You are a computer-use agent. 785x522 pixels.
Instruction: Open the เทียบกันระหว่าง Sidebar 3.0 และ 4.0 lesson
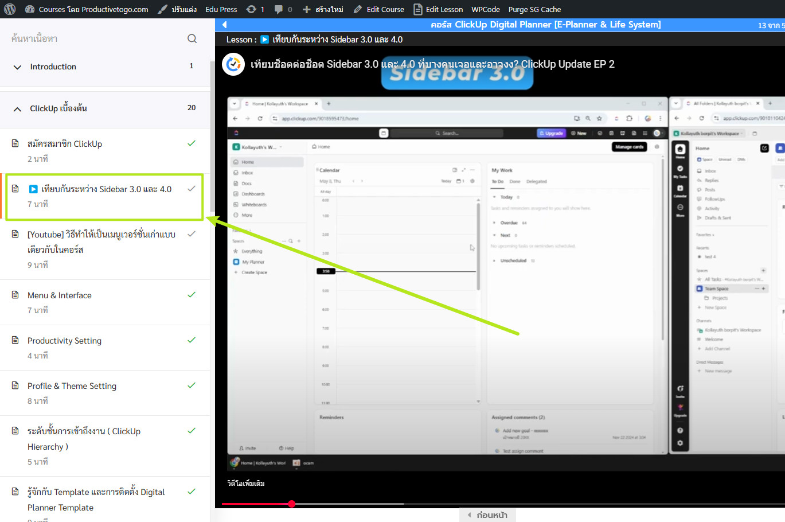[107, 189]
